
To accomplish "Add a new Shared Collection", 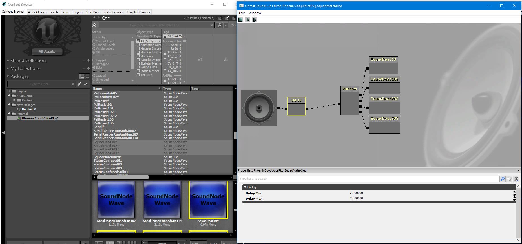I will pyautogui.click(x=88, y=61).
